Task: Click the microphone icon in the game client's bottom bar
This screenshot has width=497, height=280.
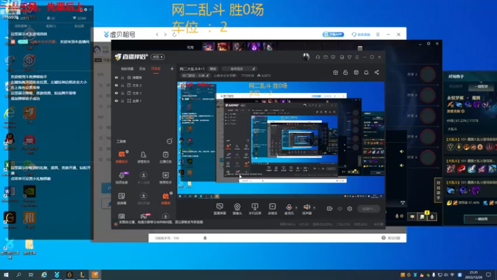Action: [432, 217]
